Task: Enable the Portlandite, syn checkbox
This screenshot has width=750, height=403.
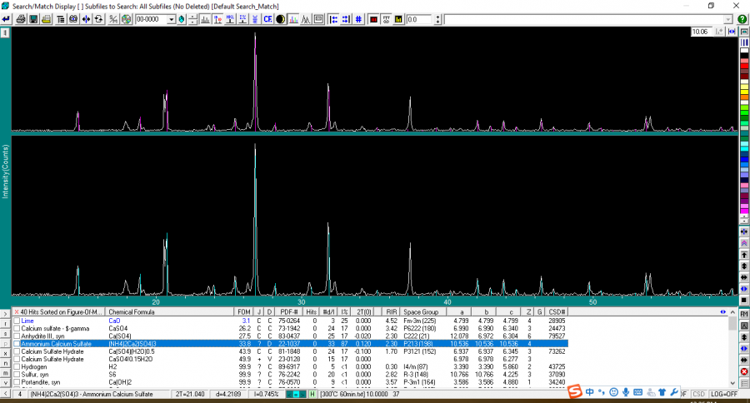Action: point(17,381)
